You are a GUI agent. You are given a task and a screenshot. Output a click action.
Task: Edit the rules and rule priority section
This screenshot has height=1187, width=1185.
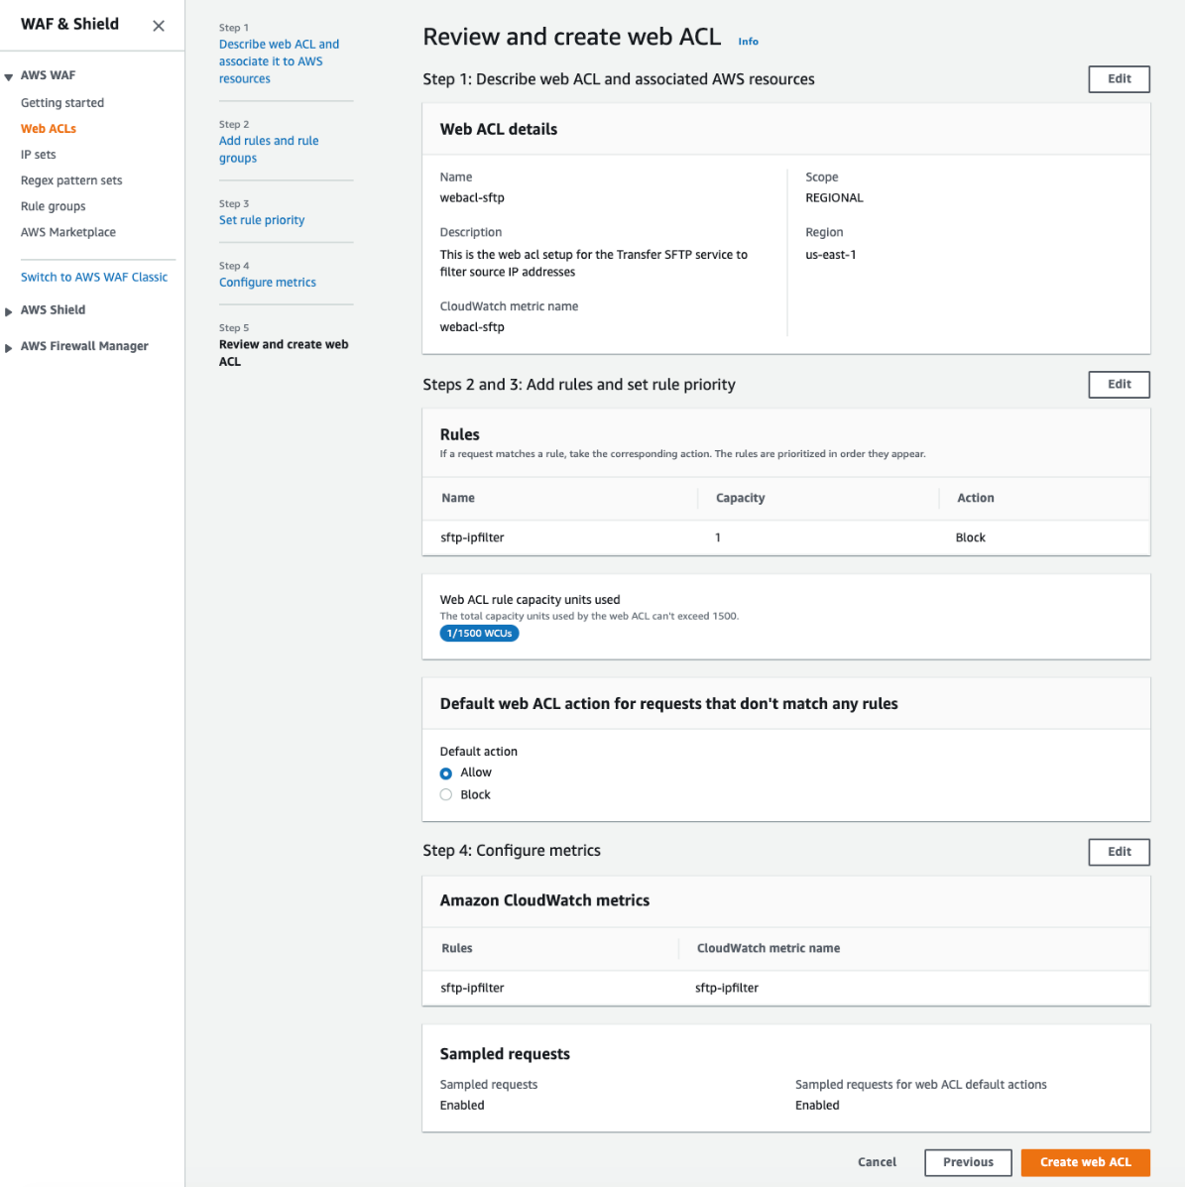1119,384
